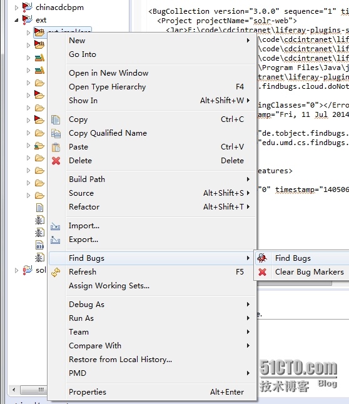Choose Import... from the menu

click(161, 226)
